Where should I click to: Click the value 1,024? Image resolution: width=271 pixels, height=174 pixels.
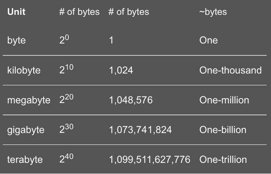coord(121,71)
